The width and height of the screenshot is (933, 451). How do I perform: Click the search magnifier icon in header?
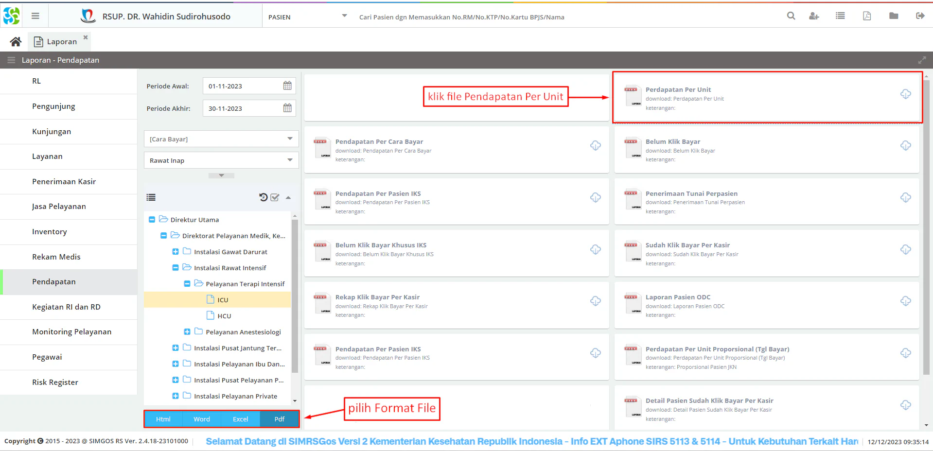[x=791, y=16]
